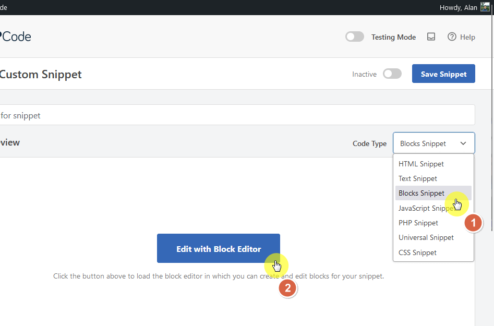Image resolution: width=494 pixels, height=326 pixels.
Task: Click the Help question mark icon
Action: pos(452,37)
